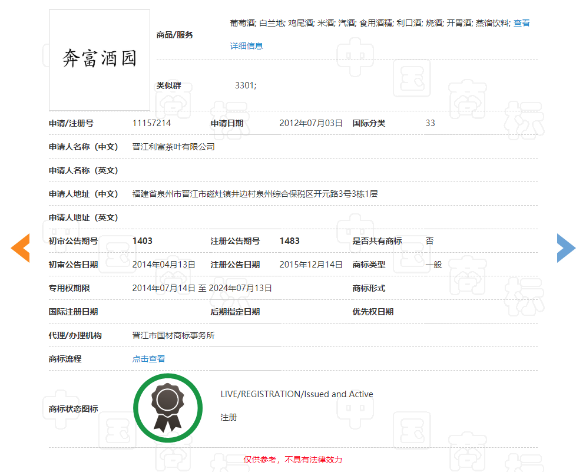Go to next trademark with blue right arrow
The image size is (586, 472).
tap(566, 248)
